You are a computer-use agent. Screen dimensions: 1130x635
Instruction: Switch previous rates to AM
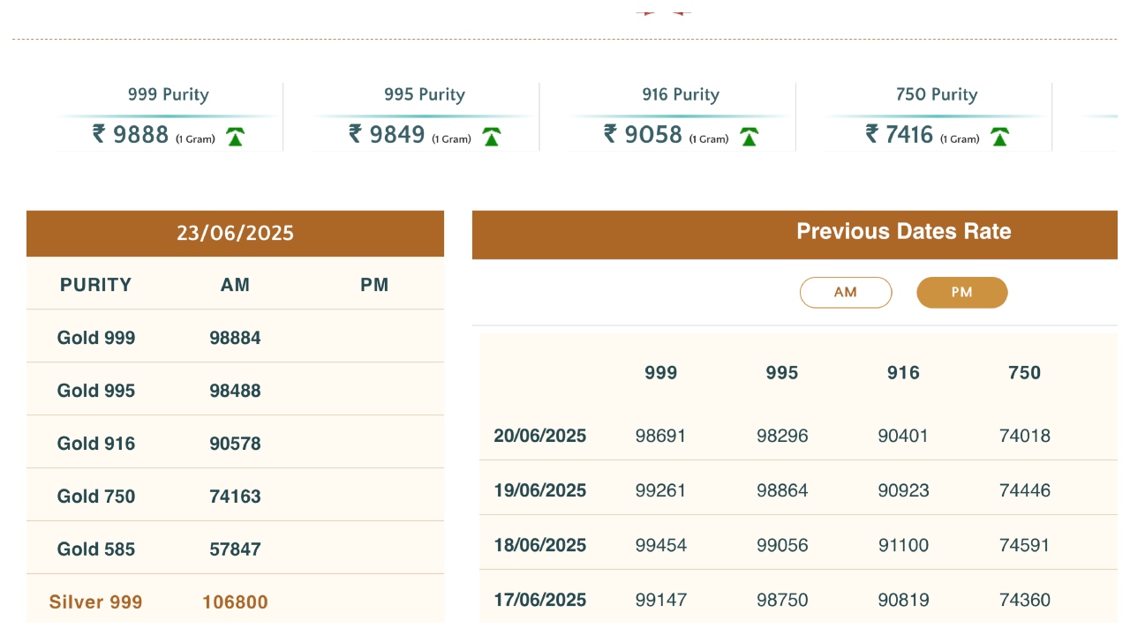tap(845, 293)
